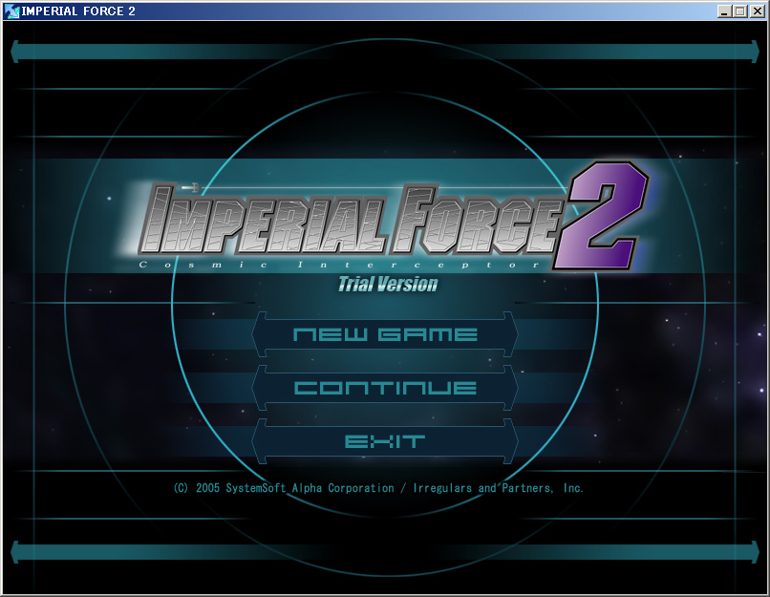Choose EXIT to quit the game
770x597 pixels.
tap(385, 441)
